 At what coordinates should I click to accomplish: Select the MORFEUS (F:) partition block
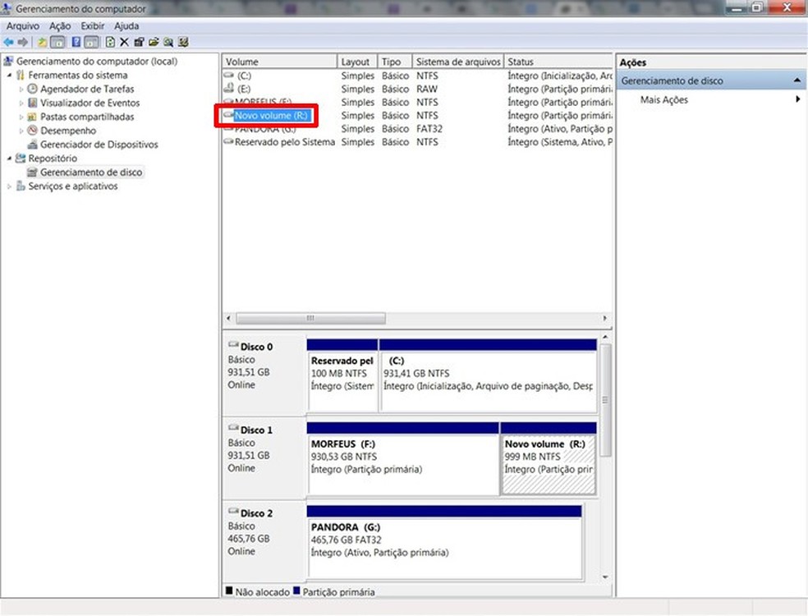[402, 464]
